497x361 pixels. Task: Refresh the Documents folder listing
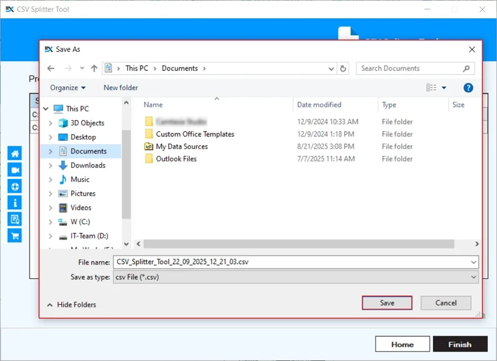[x=343, y=68]
